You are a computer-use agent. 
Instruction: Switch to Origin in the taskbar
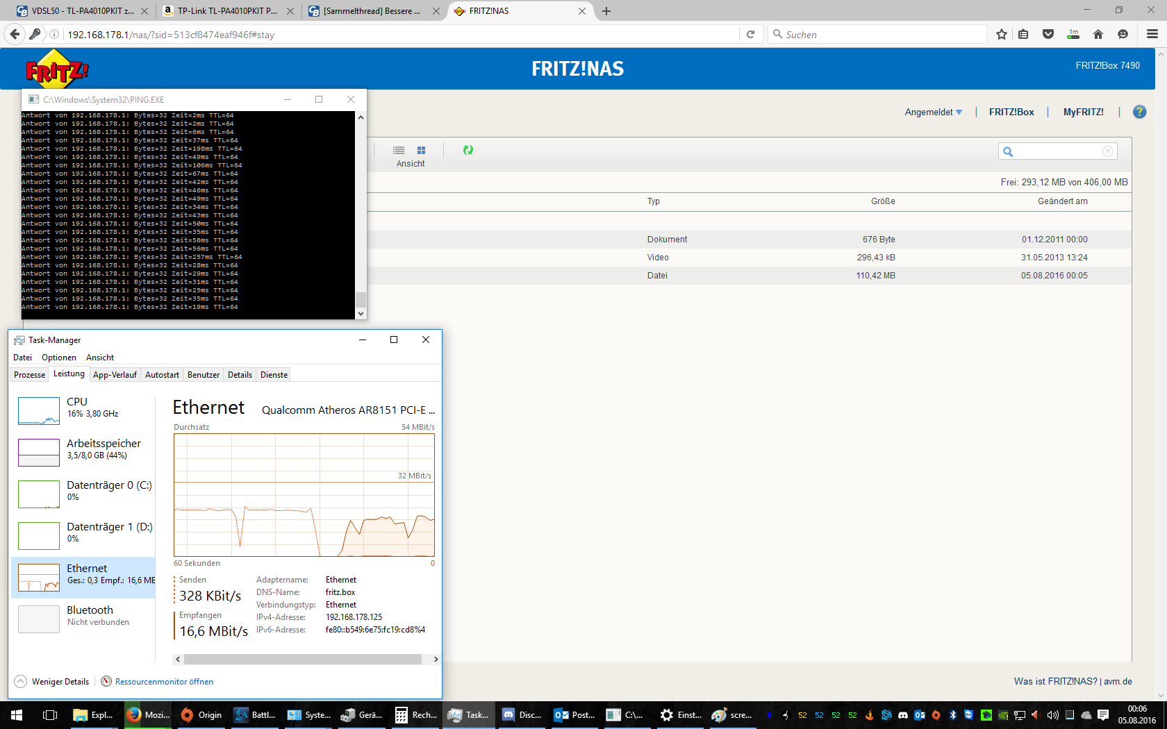201,714
